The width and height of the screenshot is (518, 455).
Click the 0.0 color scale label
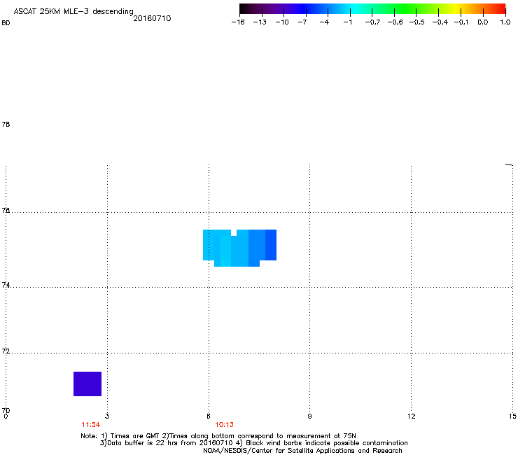(483, 22)
